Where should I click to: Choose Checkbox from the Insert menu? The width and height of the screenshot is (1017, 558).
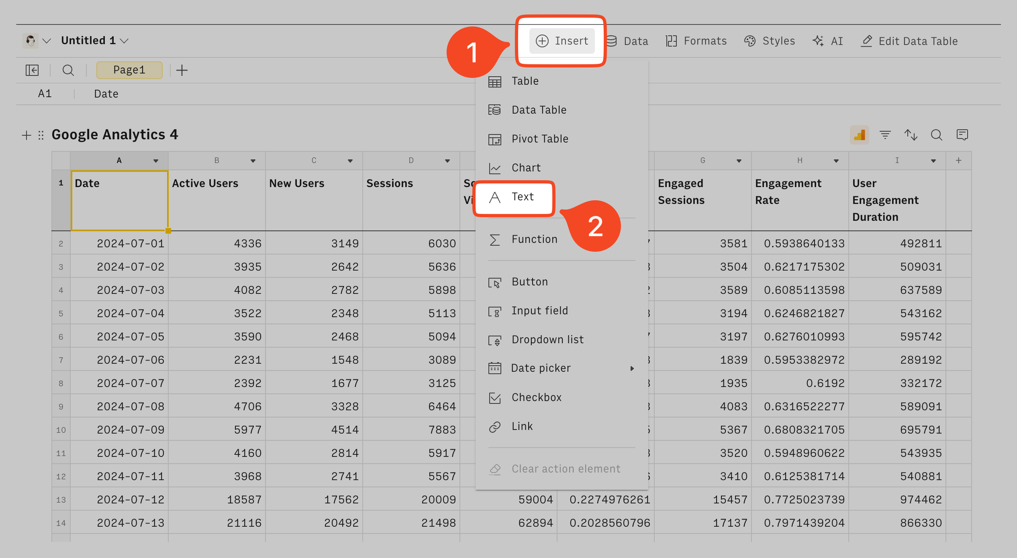pos(536,397)
